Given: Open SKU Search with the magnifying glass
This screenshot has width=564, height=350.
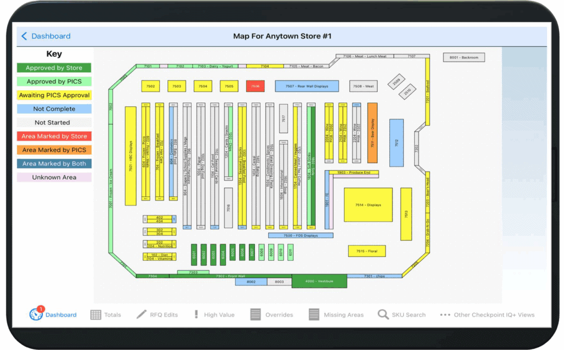Looking at the screenshot, I should (383, 314).
